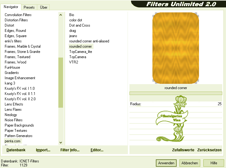
Task: Open the Editor... button
Action: click(x=97, y=150)
